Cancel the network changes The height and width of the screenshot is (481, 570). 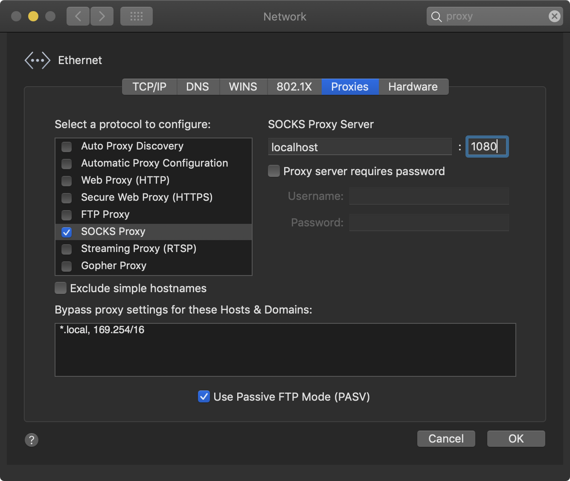point(446,439)
